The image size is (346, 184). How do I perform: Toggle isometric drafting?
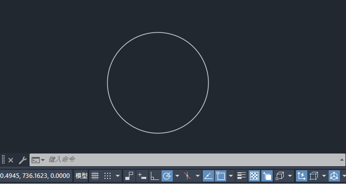coord(188,176)
